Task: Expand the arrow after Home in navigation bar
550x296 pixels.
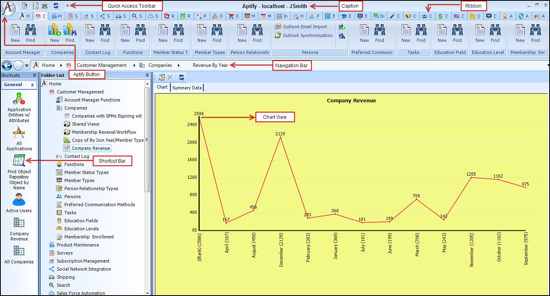Action: point(62,65)
